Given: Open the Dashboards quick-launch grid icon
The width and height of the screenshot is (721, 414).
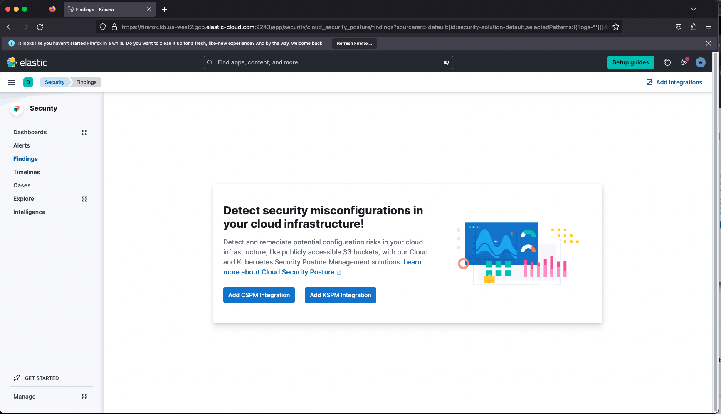Looking at the screenshot, I should tap(84, 132).
